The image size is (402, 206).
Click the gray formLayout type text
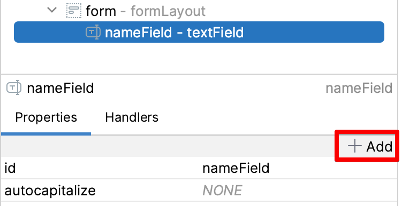click(x=168, y=11)
